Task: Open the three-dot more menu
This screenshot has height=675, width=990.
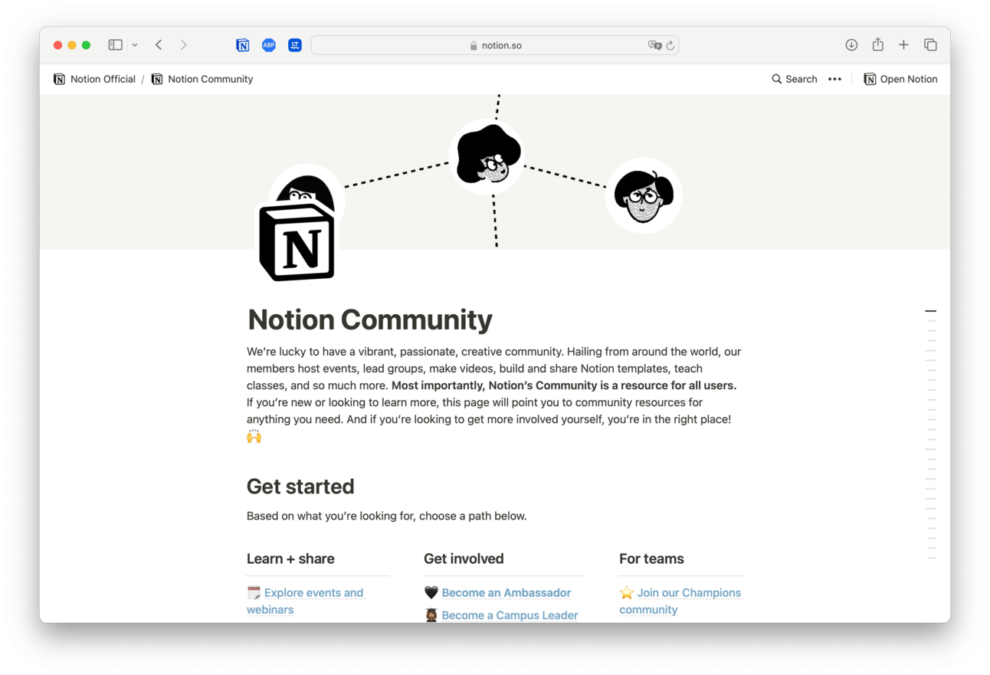Action: (x=835, y=79)
